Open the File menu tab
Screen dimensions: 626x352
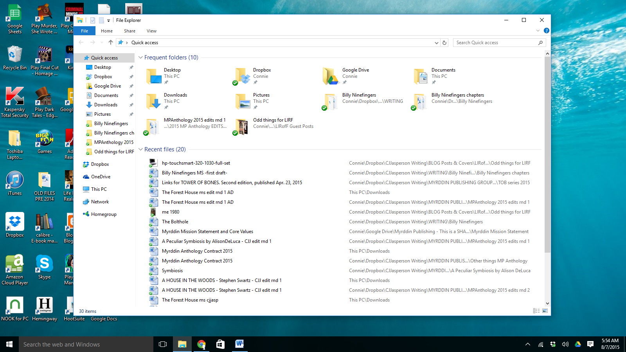pyautogui.click(x=85, y=31)
